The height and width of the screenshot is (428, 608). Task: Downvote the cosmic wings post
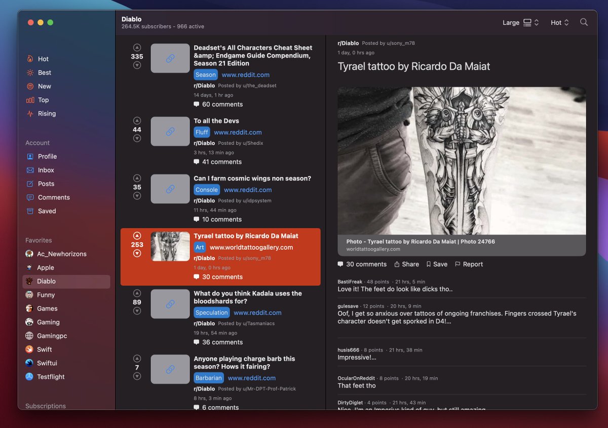pos(137,196)
